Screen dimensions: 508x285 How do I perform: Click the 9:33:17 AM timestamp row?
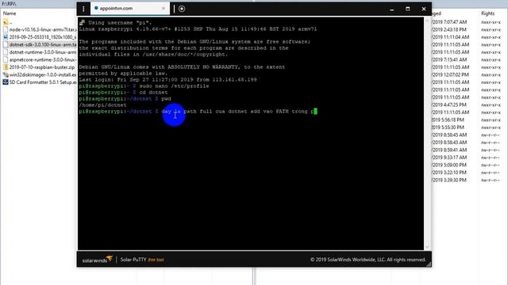pyautogui.click(x=450, y=158)
